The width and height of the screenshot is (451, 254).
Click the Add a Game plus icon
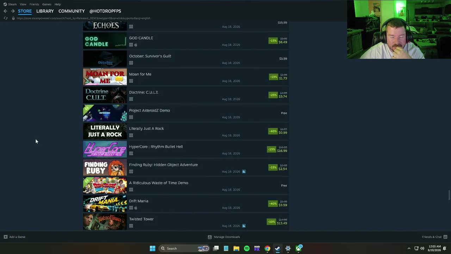point(5,237)
